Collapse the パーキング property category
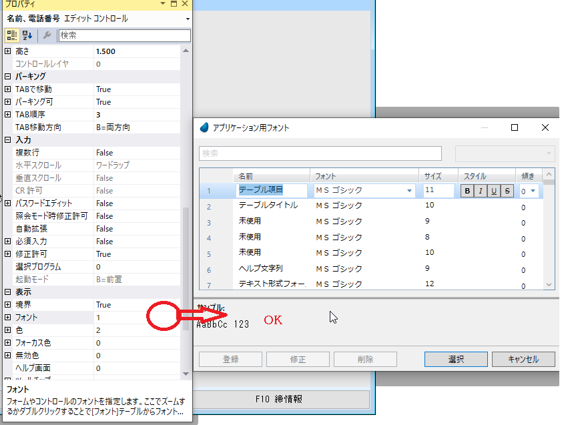The height and width of the screenshot is (425, 572). coord(8,77)
